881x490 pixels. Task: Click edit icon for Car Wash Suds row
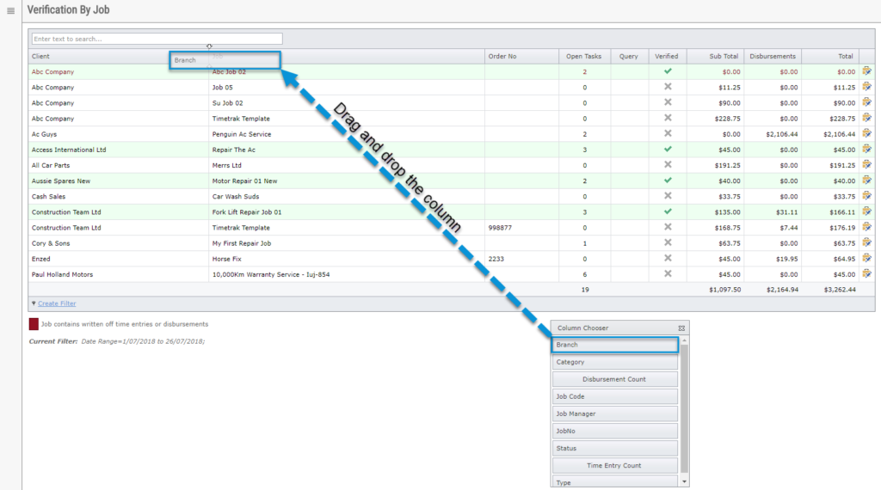(x=867, y=196)
